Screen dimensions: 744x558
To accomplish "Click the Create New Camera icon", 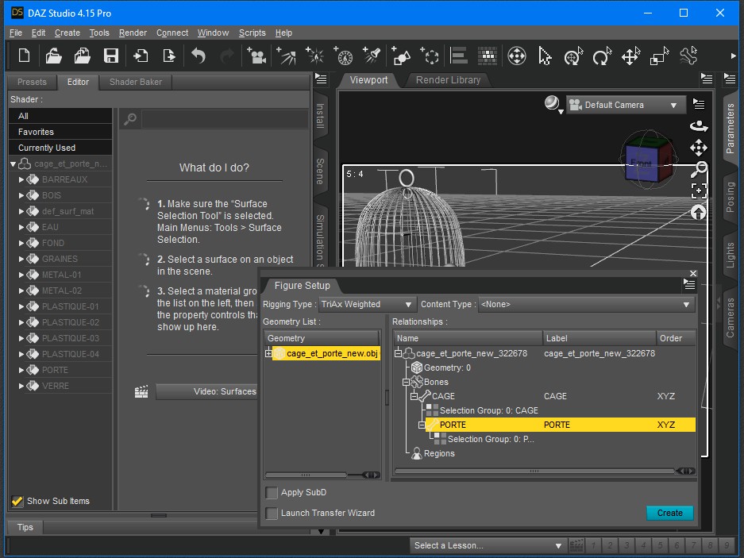I will (256, 56).
